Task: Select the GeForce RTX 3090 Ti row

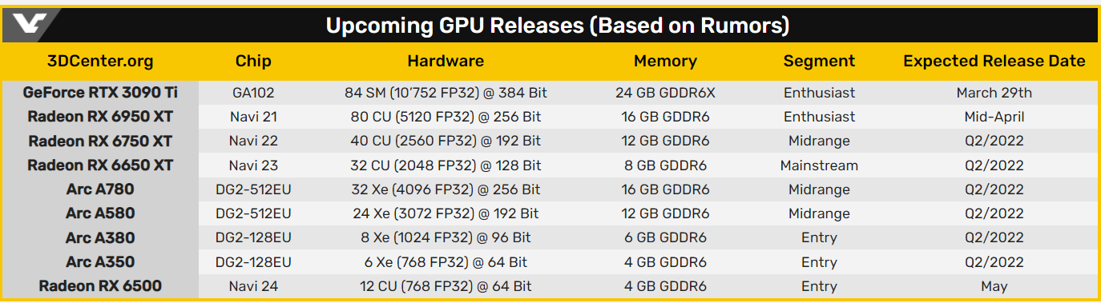Action: [550, 93]
